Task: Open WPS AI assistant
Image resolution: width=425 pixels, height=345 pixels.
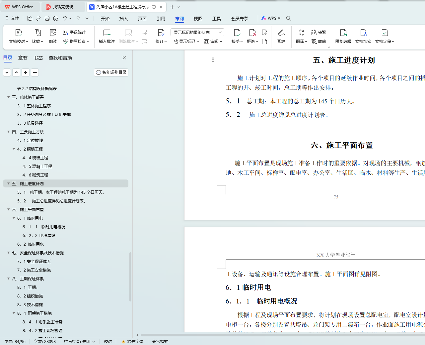Action: [x=271, y=18]
